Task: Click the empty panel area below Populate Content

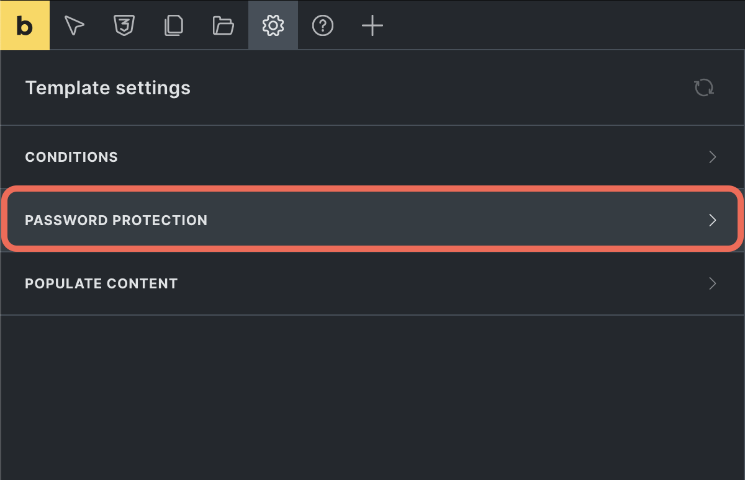Action: [372, 397]
